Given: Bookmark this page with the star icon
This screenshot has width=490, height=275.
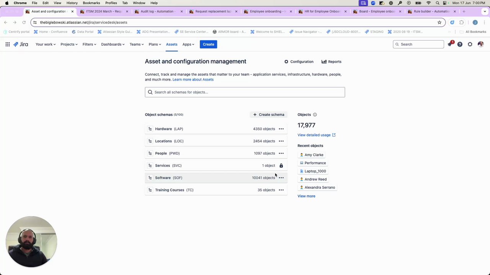Looking at the screenshot, I should pyautogui.click(x=439, y=23).
